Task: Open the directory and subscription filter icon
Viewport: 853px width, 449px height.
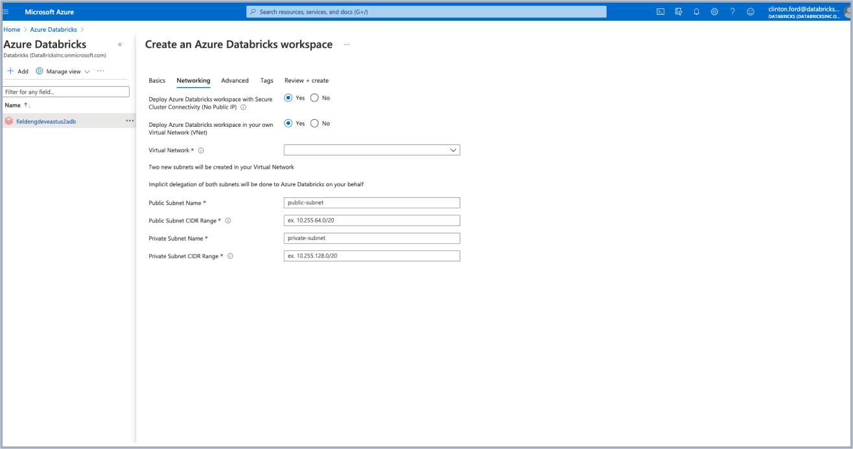Action: pyautogui.click(x=678, y=12)
